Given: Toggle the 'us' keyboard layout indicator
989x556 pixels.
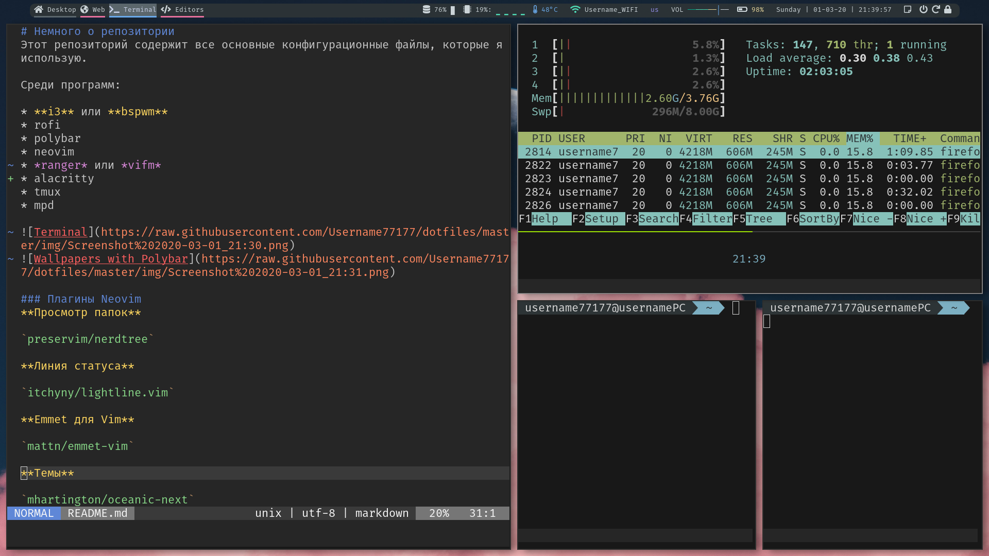Looking at the screenshot, I should (x=654, y=9).
